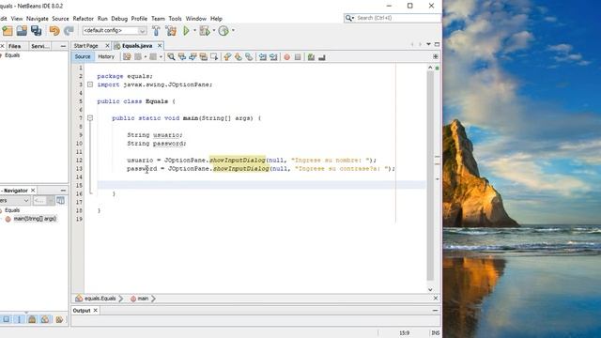
Task: Click the Profile Project icon
Action: pyautogui.click(x=223, y=31)
